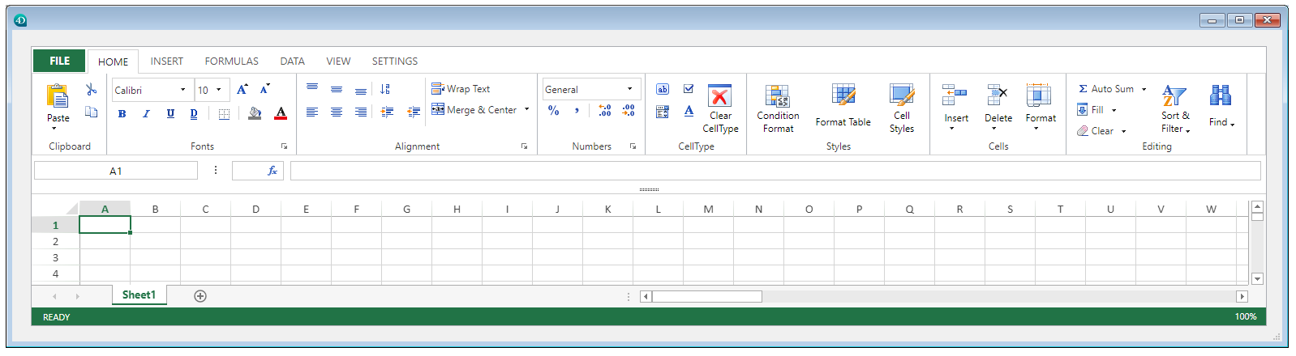
Task: Toggle Italic text style
Action: 146,114
